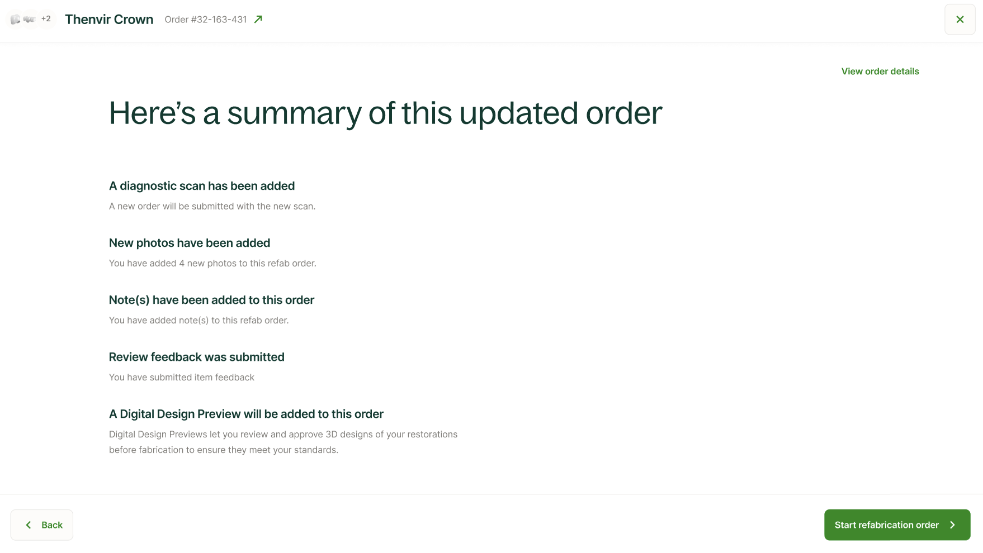Image resolution: width=983 pixels, height=553 pixels.
Task: Click New photos have been added heading
Action: pyautogui.click(x=189, y=242)
